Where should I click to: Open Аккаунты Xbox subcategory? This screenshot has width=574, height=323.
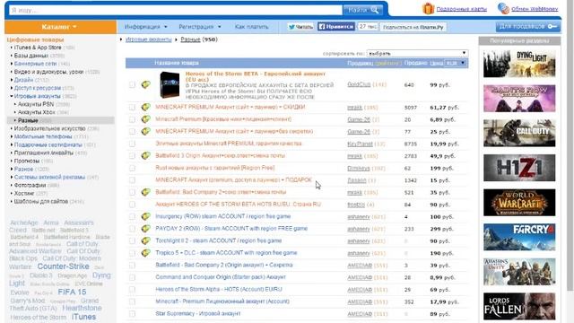[x=36, y=112]
